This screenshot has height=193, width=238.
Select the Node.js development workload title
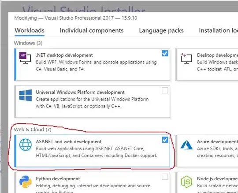218,178
